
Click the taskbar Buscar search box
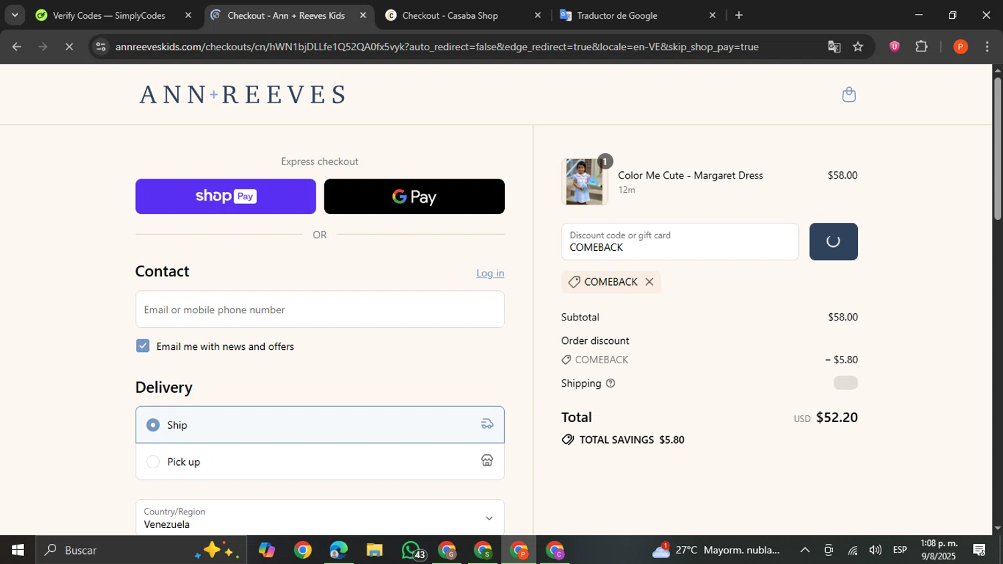141,550
